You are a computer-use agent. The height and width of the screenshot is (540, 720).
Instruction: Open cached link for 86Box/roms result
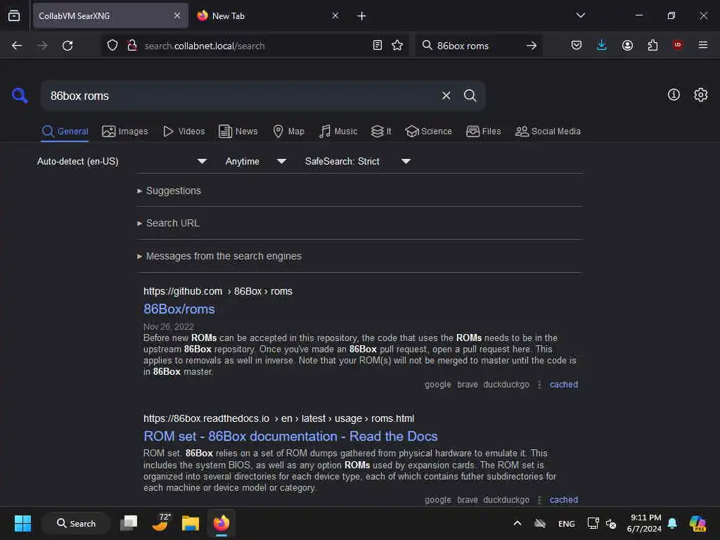pos(563,385)
